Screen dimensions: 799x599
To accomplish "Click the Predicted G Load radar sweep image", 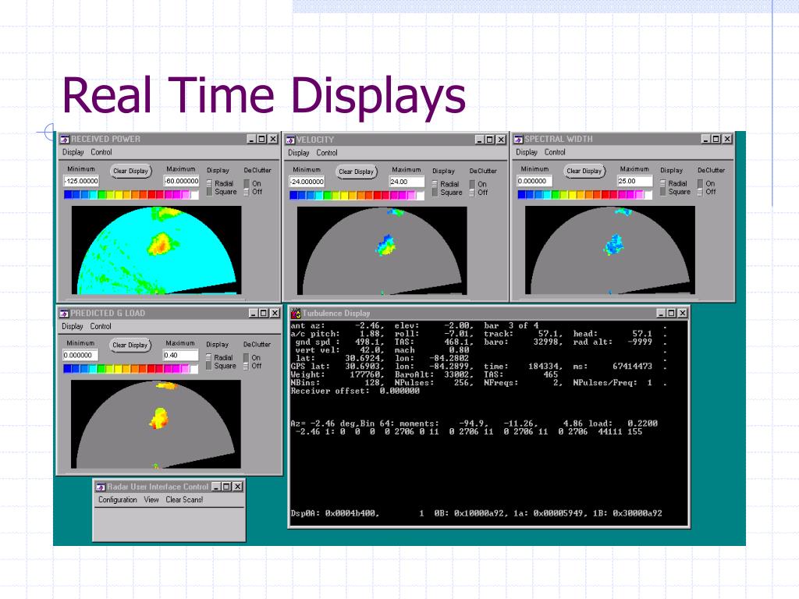I will tap(156, 424).
